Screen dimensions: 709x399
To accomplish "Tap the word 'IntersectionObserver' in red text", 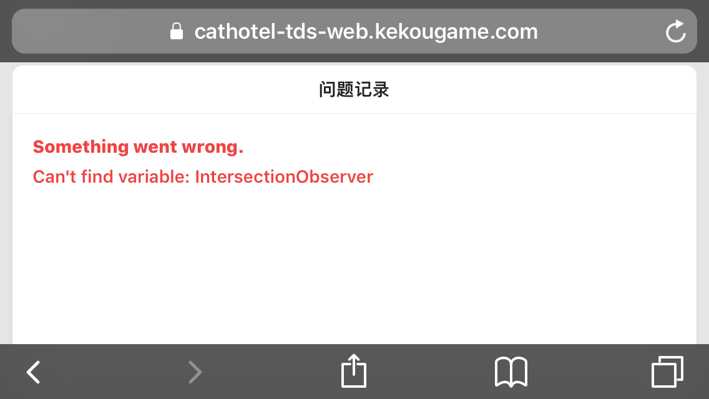I will coord(284,176).
